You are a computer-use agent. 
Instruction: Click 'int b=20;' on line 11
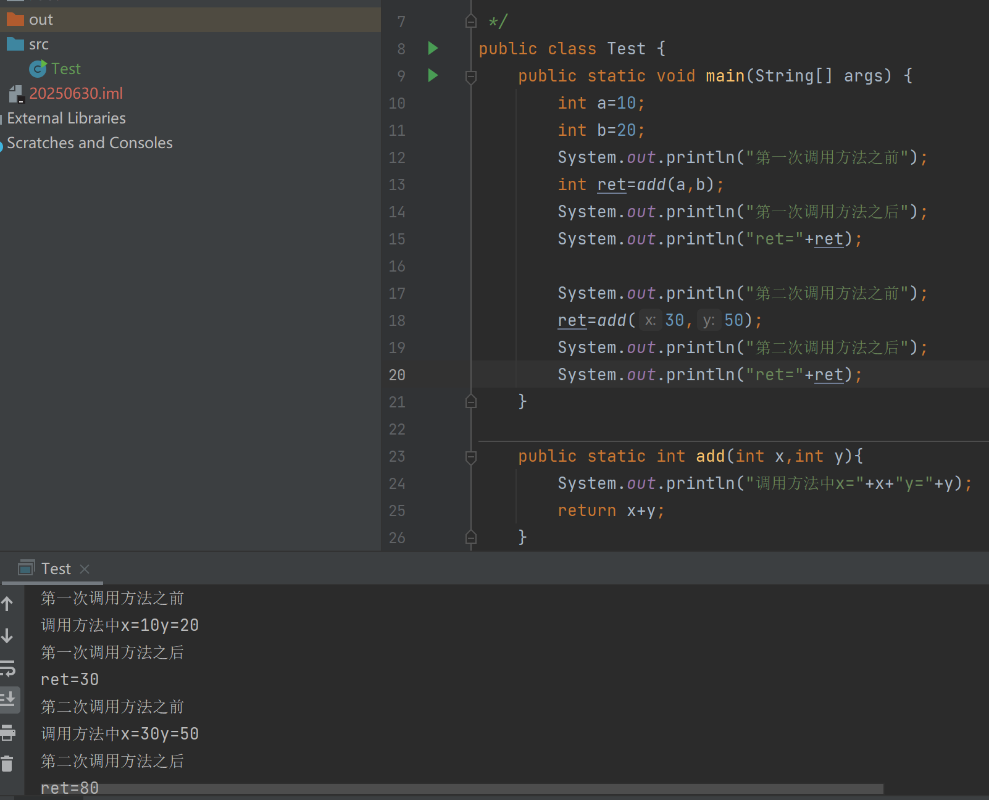601,130
